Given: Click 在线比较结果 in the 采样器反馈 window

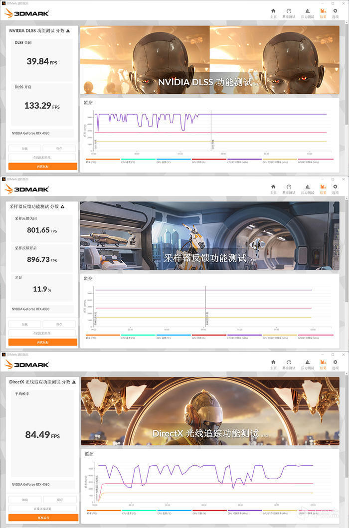Looking at the screenshot, I should tap(42, 333).
